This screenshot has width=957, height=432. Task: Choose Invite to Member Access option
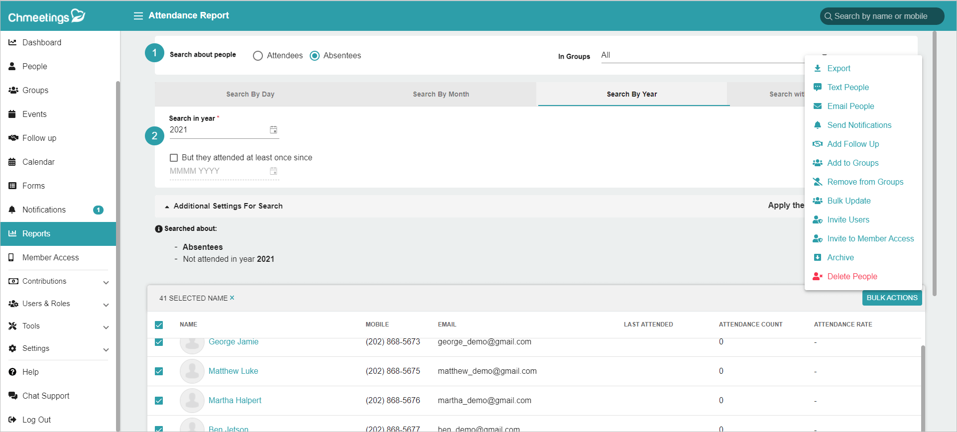point(870,238)
